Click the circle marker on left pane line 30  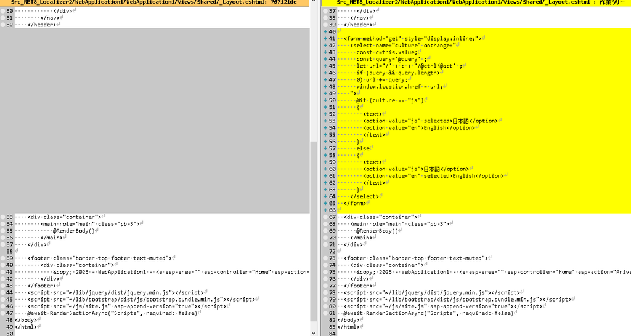3,11
